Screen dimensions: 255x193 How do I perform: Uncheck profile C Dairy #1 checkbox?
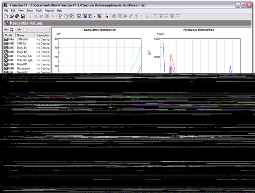pyautogui.click(x=6, y=47)
